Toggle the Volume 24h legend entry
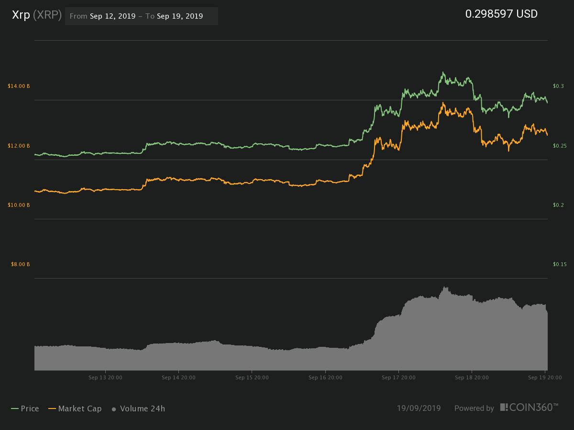This screenshot has height=430, width=574. click(138, 408)
